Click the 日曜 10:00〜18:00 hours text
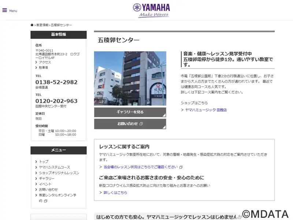Image resolution: width=293 pixels, height=220 pixels. [58, 135]
